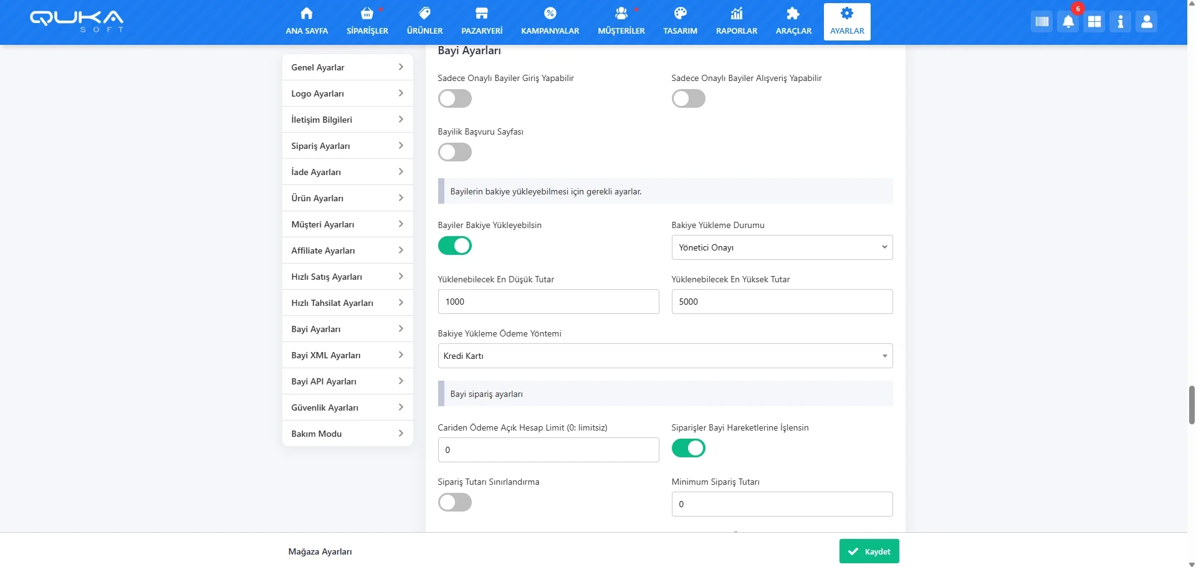Click the Kaydet save button

tap(869, 551)
